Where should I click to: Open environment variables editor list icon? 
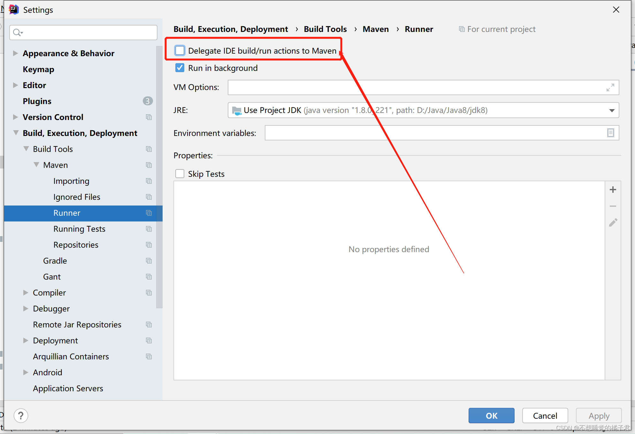[x=610, y=133]
